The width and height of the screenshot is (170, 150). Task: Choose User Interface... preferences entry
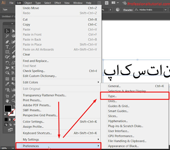point(135,131)
